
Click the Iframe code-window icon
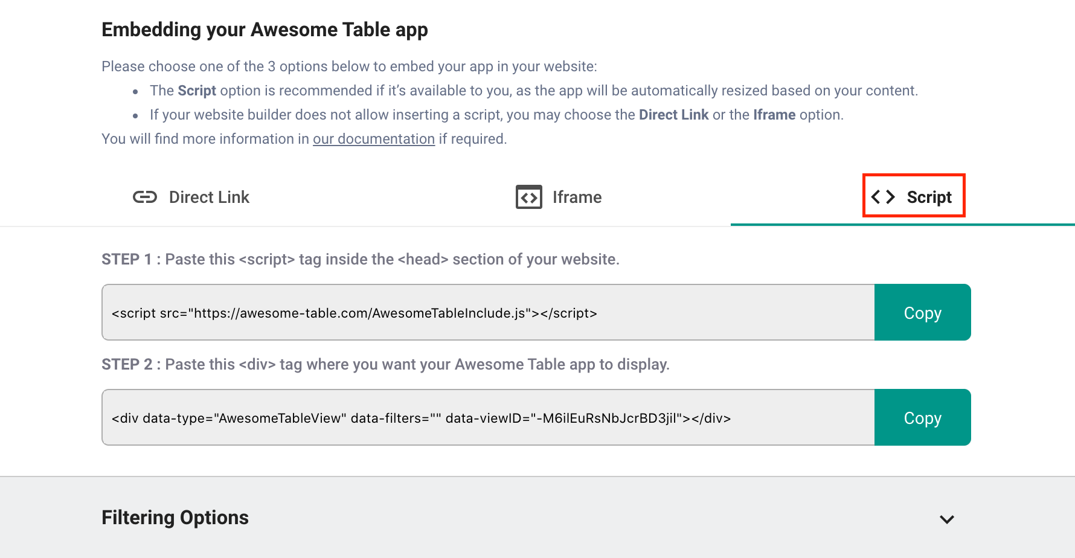[529, 197]
